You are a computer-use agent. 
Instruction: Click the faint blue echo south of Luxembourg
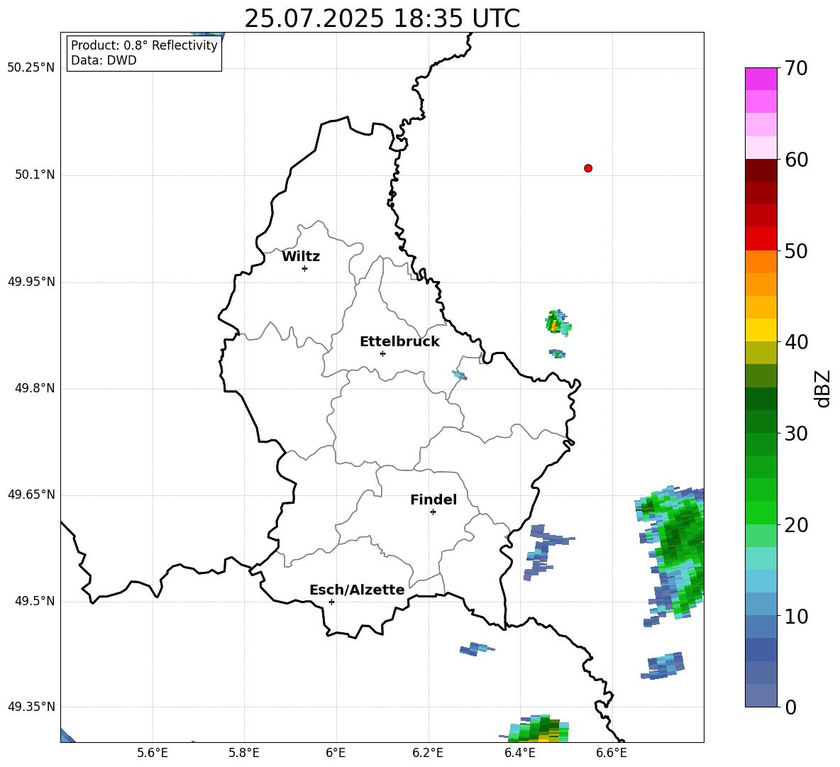pos(476,649)
